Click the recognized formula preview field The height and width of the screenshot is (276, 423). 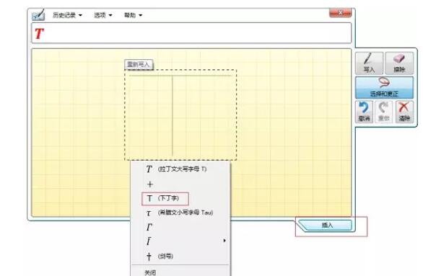pyautogui.click(x=191, y=33)
